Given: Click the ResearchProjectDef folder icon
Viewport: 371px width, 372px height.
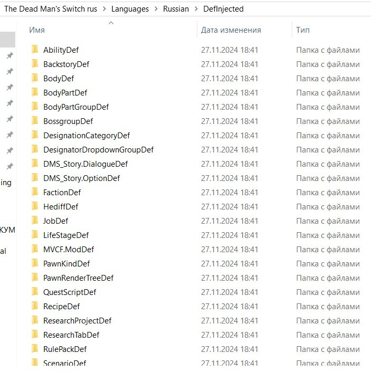Looking at the screenshot, I should 35,320.
